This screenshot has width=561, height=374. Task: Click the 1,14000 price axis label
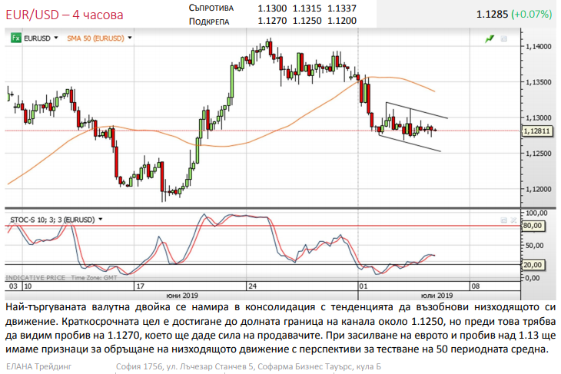coord(538,47)
